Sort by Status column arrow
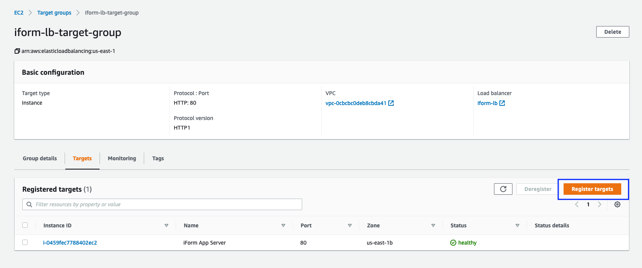 pos(517,225)
